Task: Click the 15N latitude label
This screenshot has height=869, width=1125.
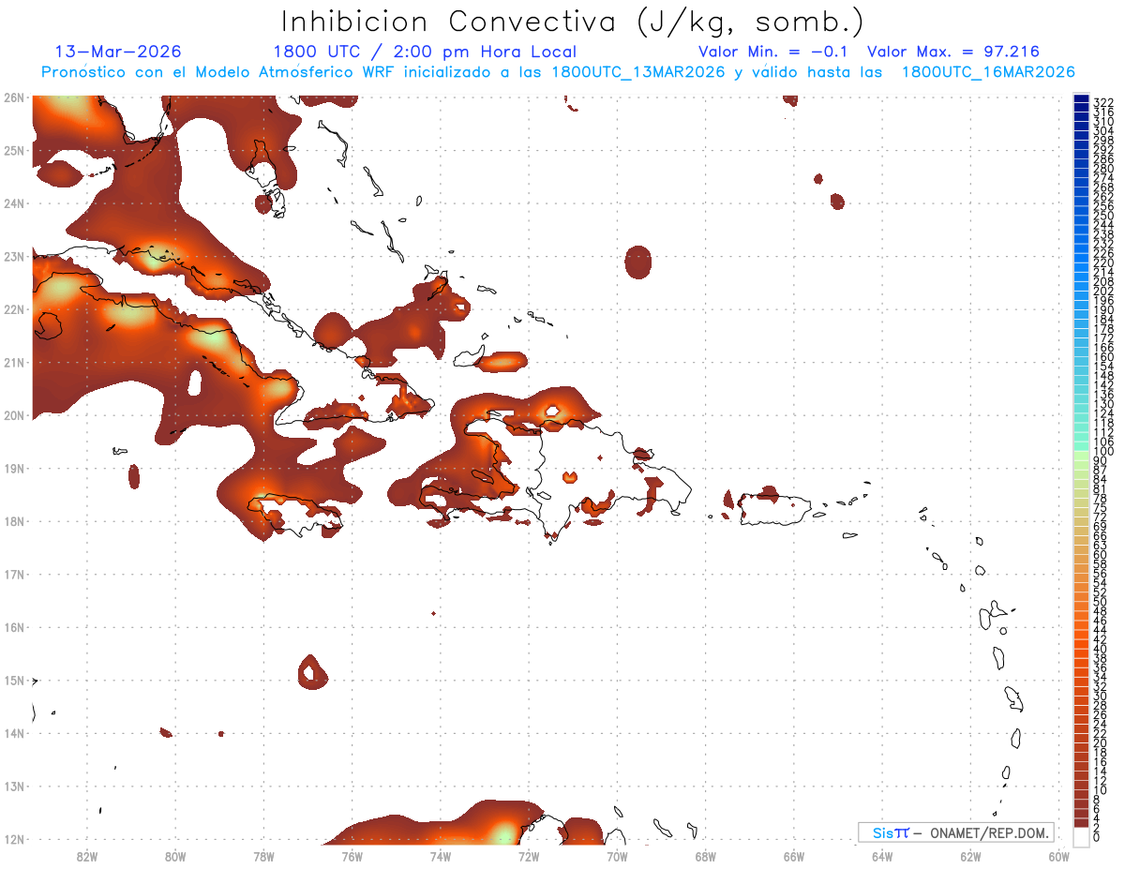Action: point(13,681)
